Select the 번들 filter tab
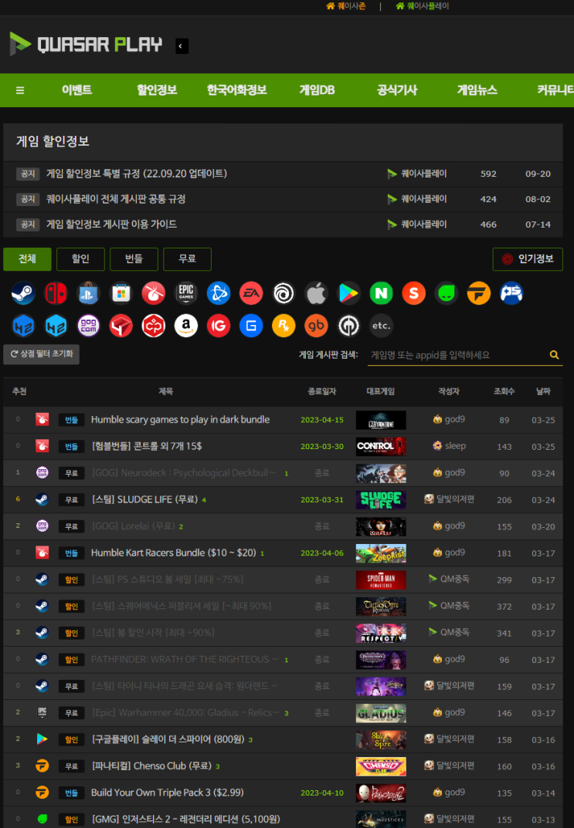This screenshot has height=828, width=574. [x=134, y=259]
